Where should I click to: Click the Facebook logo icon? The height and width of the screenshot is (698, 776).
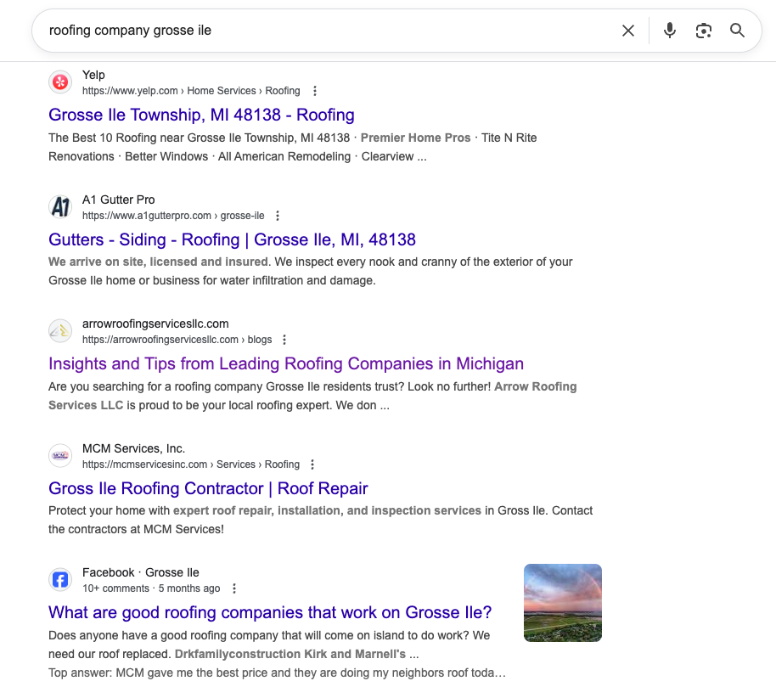click(60, 580)
